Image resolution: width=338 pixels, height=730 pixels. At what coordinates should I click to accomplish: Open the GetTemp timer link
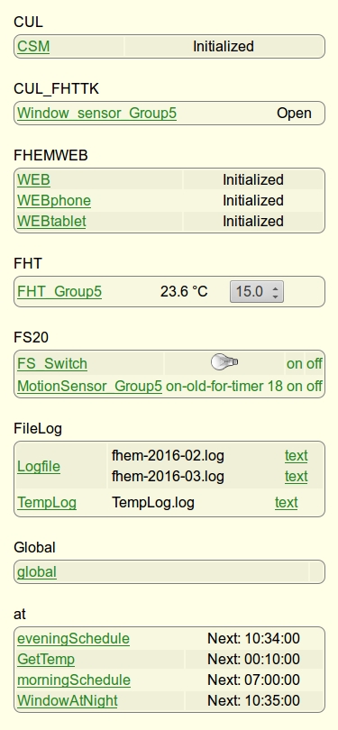point(46,660)
